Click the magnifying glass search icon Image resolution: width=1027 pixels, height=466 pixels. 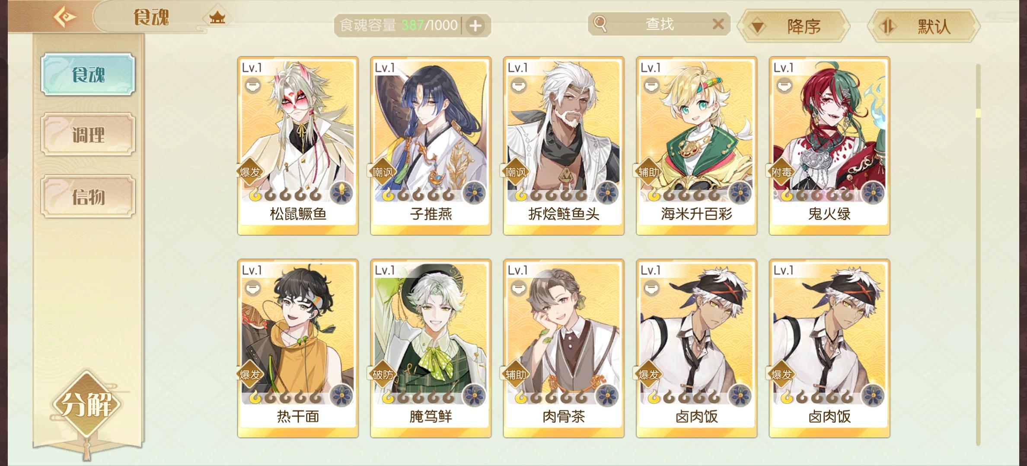pos(600,24)
